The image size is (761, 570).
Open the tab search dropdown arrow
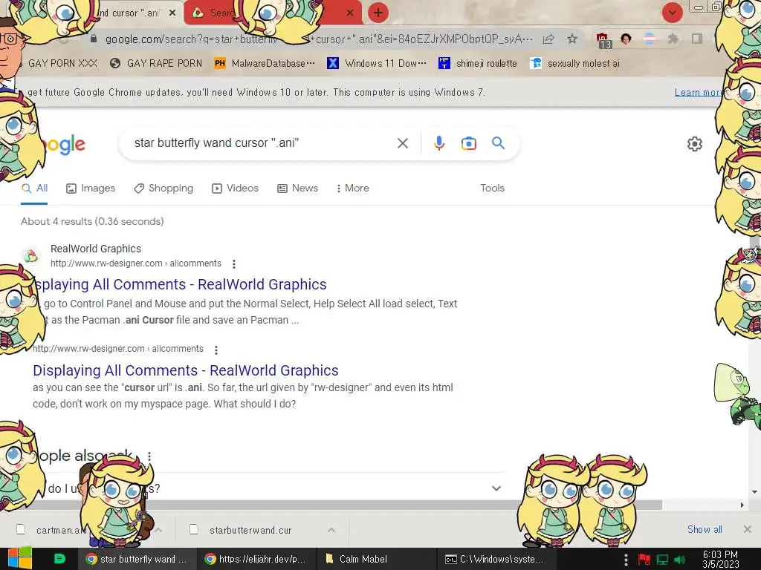point(672,13)
